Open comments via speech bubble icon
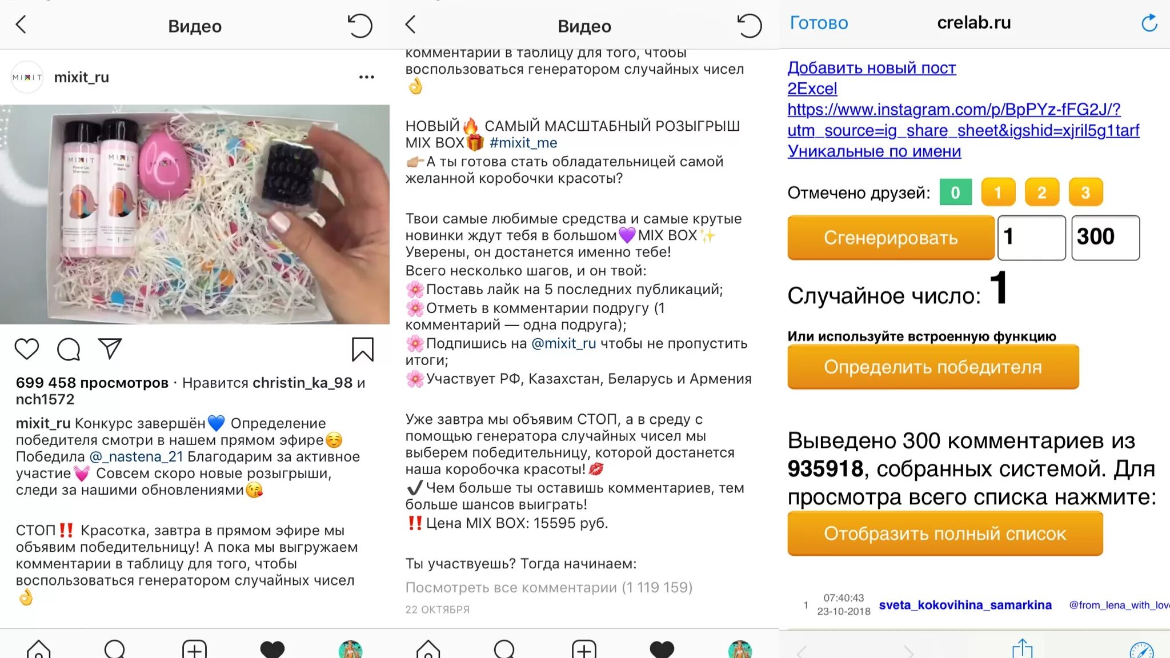The image size is (1170, 658). coord(69,349)
